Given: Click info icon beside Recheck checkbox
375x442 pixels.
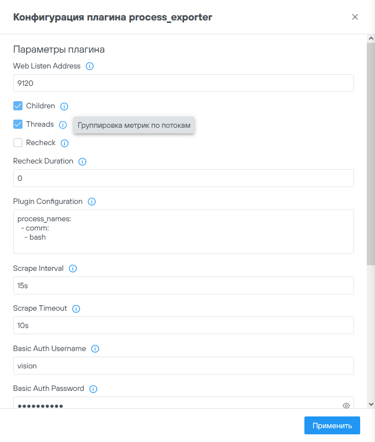Looking at the screenshot, I should pos(64,143).
